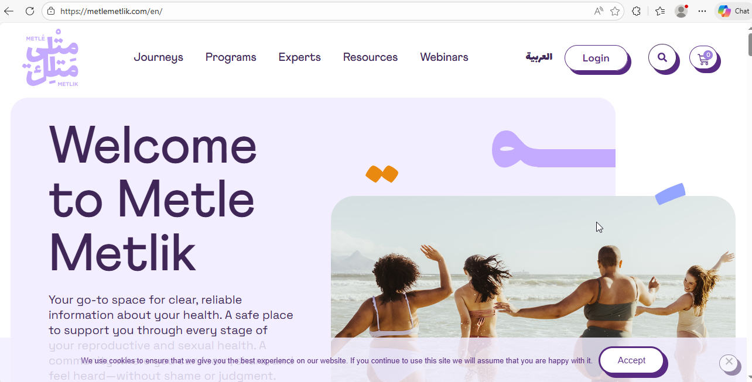Accept the cookies notice
This screenshot has height=382, width=752.
(x=631, y=360)
